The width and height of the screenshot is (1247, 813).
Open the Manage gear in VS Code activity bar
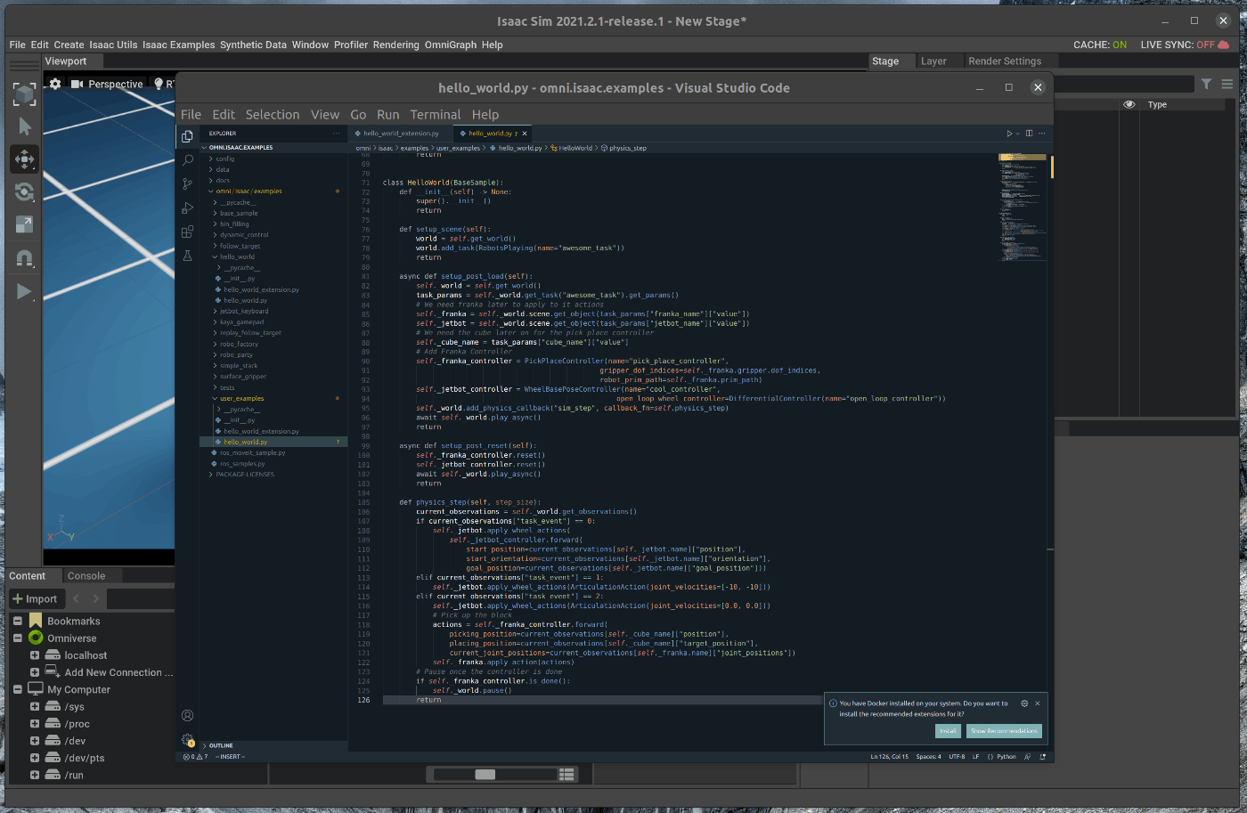(187, 739)
